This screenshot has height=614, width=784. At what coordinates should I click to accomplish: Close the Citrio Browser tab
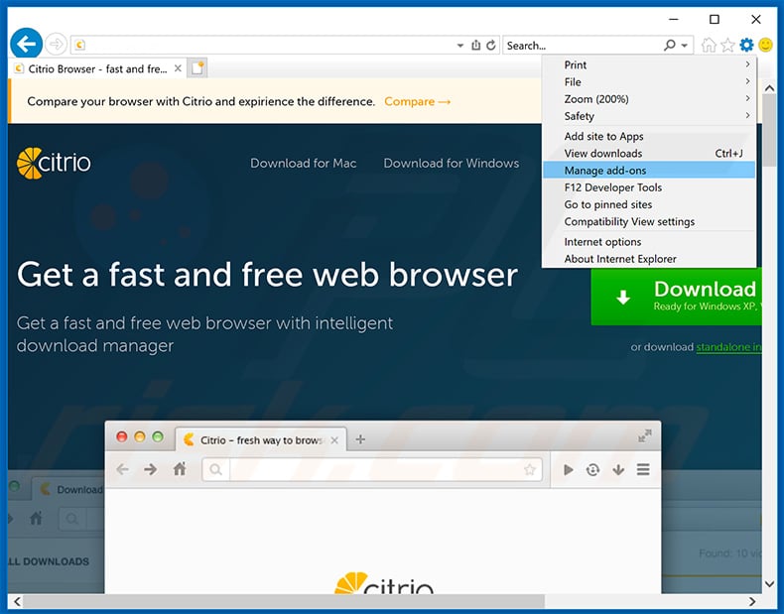(x=178, y=68)
